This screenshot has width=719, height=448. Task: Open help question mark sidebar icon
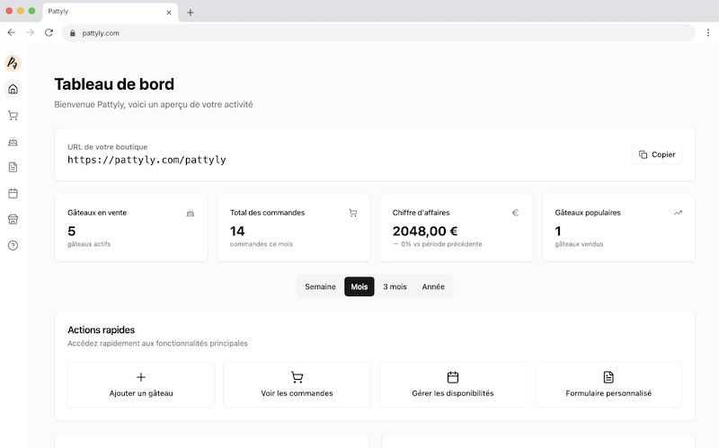pyautogui.click(x=13, y=245)
